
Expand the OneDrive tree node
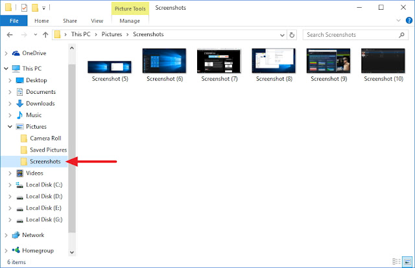[x=6, y=53]
